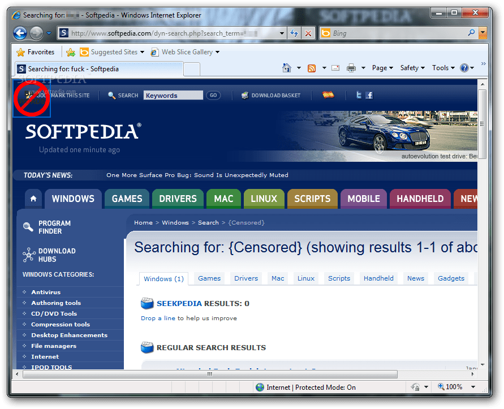Click the Softpedia search magnifier icon
The image size is (504, 409).
coord(111,95)
